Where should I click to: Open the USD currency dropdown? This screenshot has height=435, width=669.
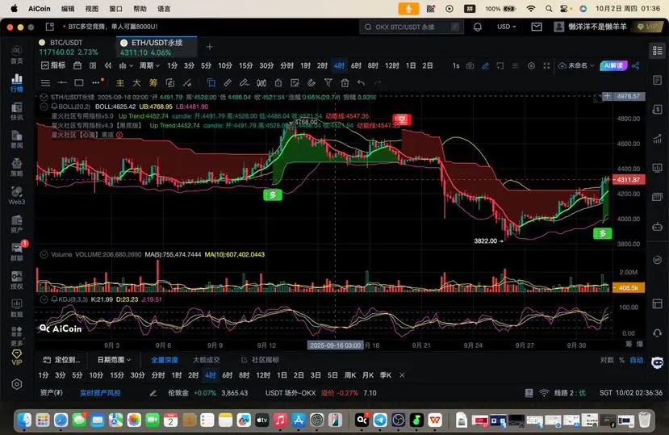point(507,27)
